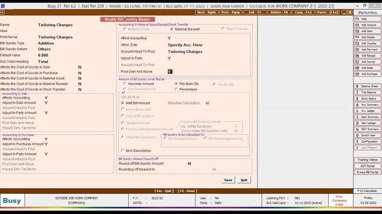
Task: Open Add Purchase shortcut
Action: pos(368,74)
